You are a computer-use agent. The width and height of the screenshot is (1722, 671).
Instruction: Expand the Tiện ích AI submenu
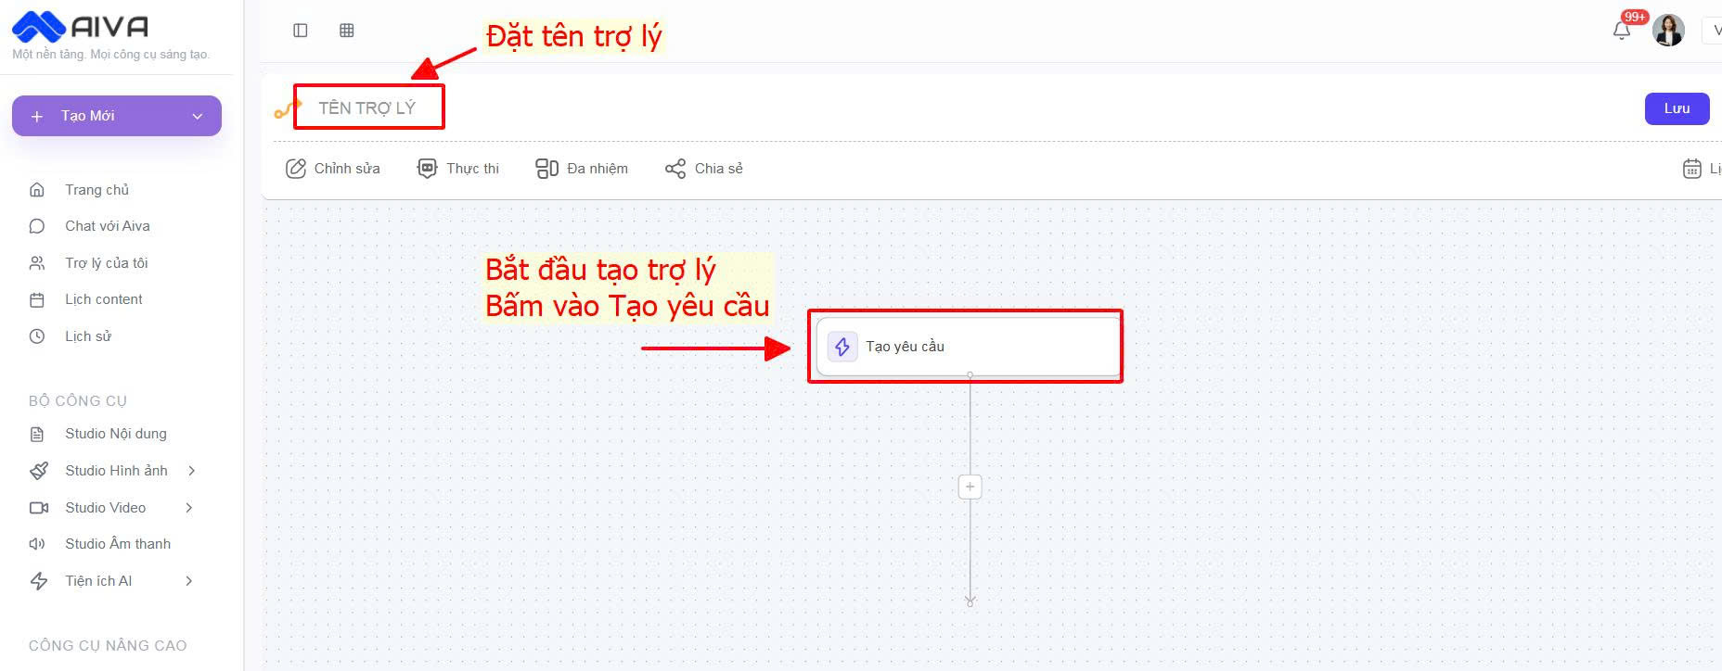(189, 581)
